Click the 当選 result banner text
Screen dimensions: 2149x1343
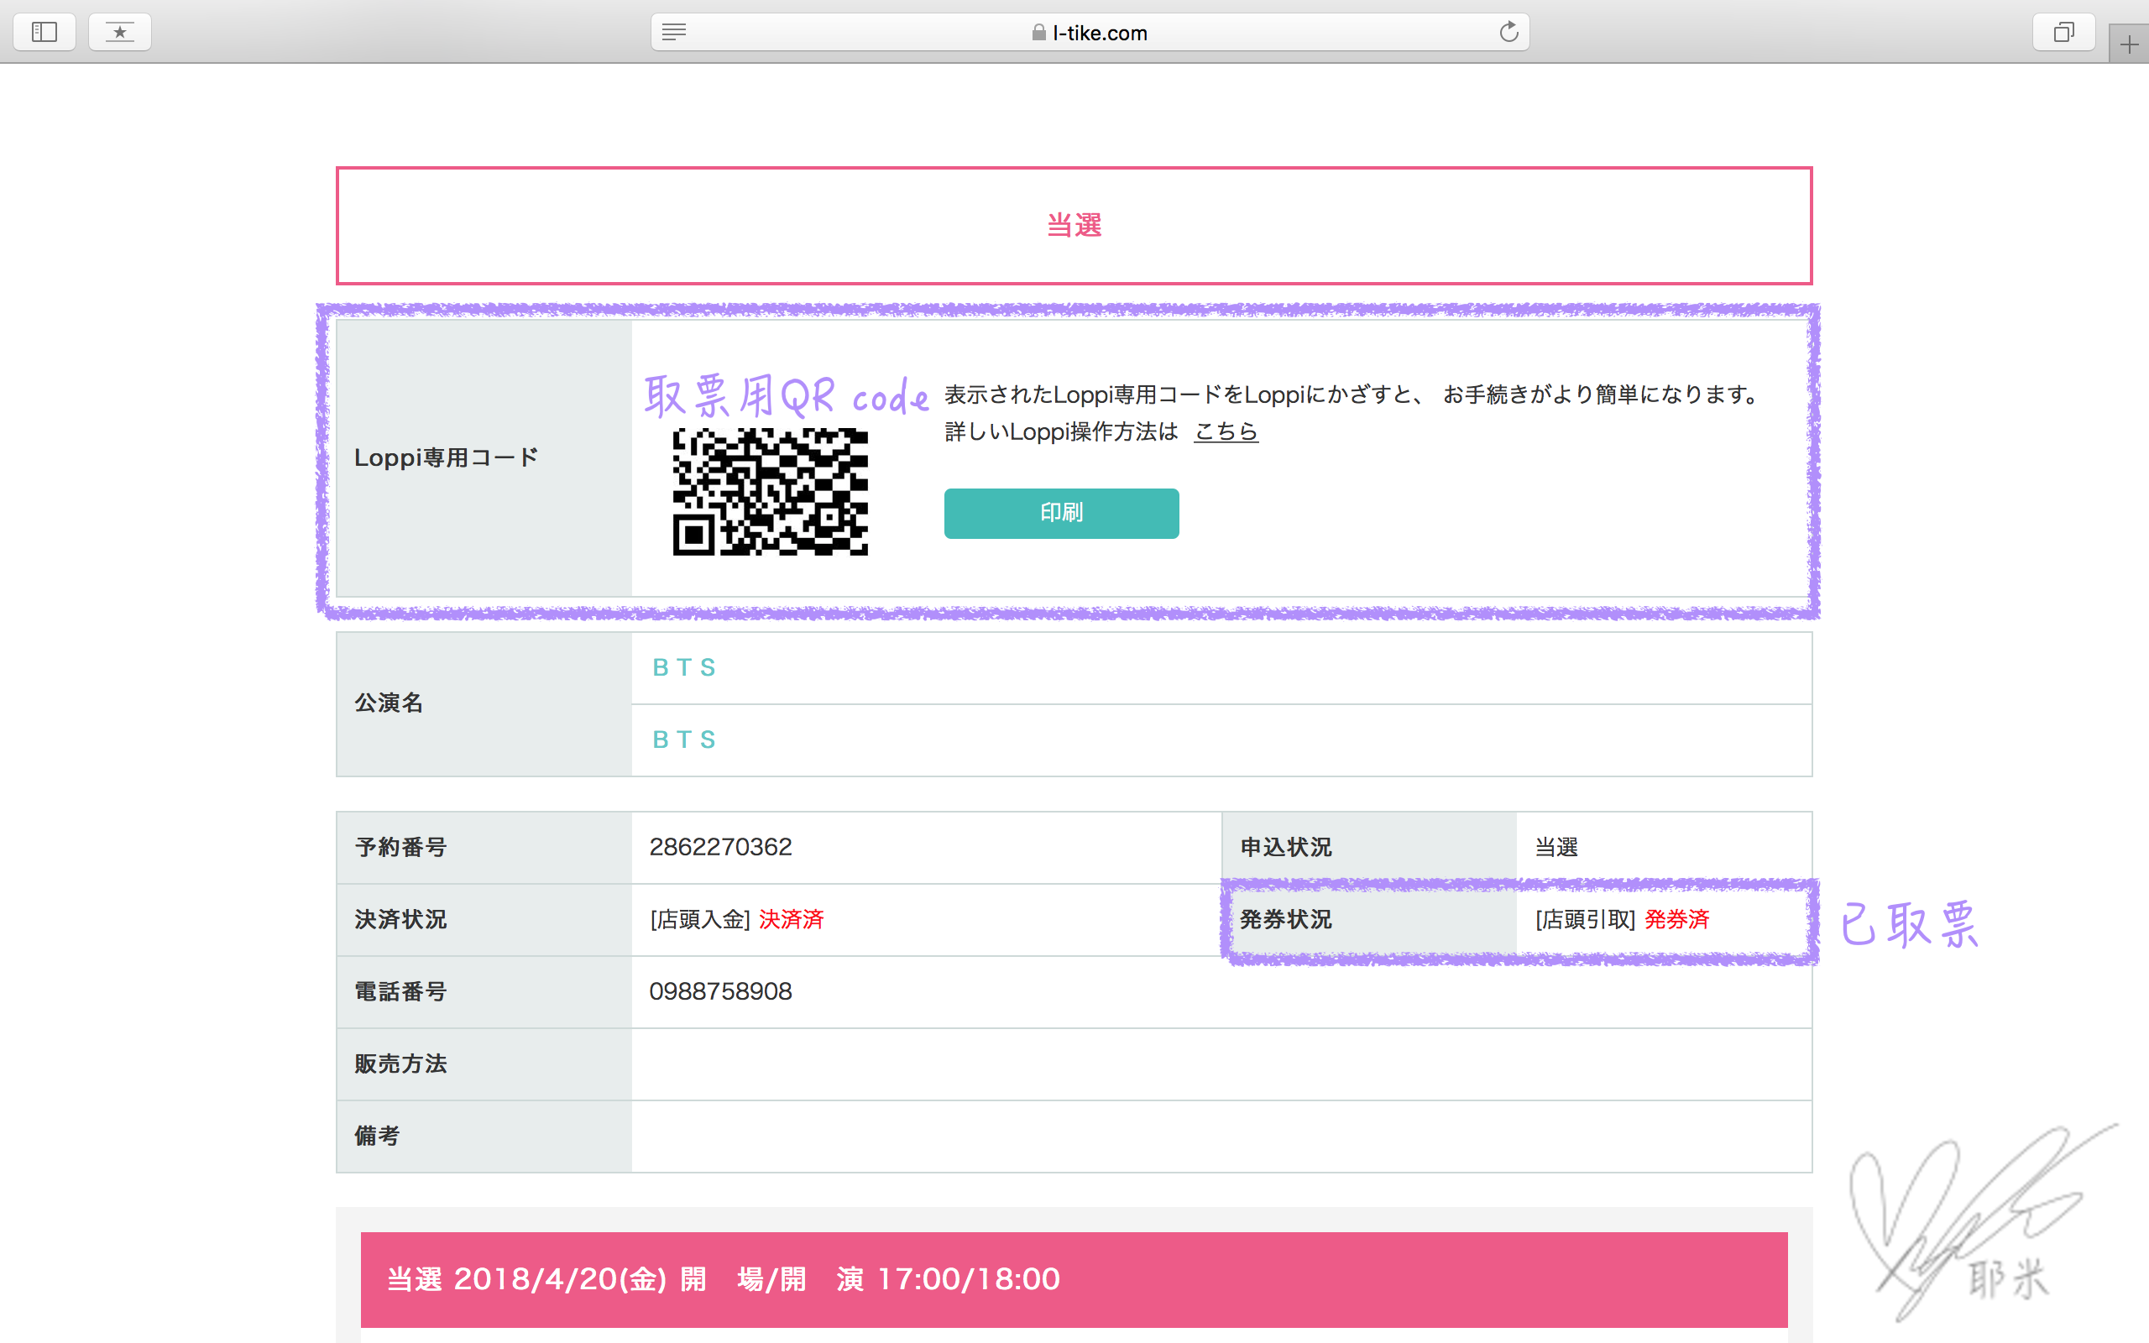pyautogui.click(x=1074, y=226)
